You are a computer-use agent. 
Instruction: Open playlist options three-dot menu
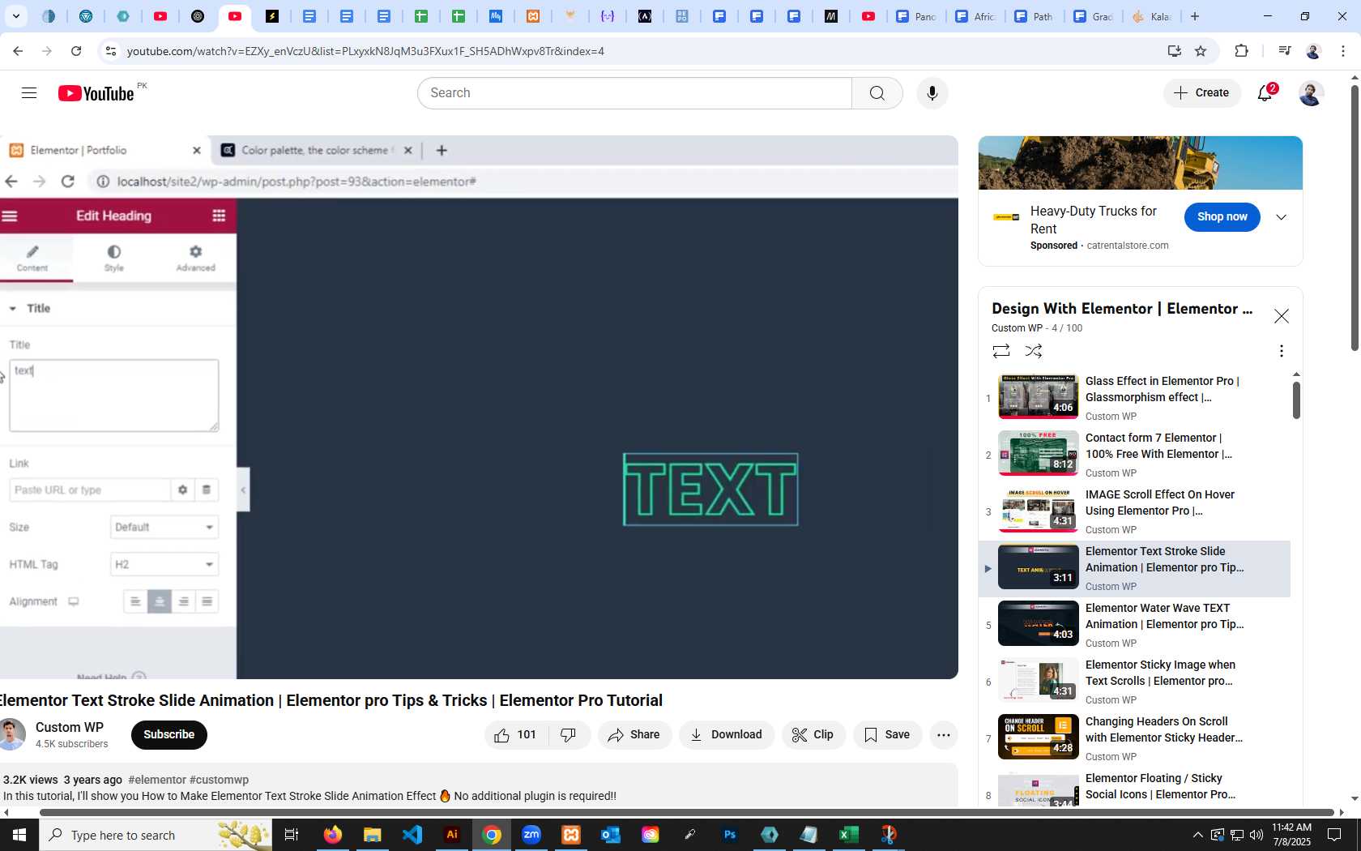coord(1281,351)
